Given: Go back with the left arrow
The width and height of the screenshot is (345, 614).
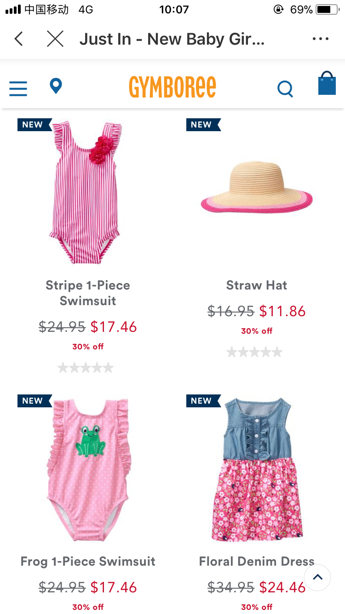Looking at the screenshot, I should [18, 39].
